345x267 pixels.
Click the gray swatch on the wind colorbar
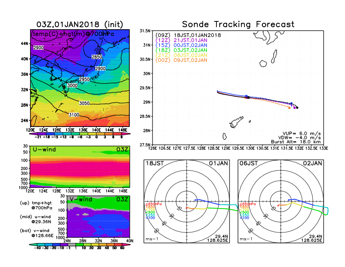(x=71, y=244)
